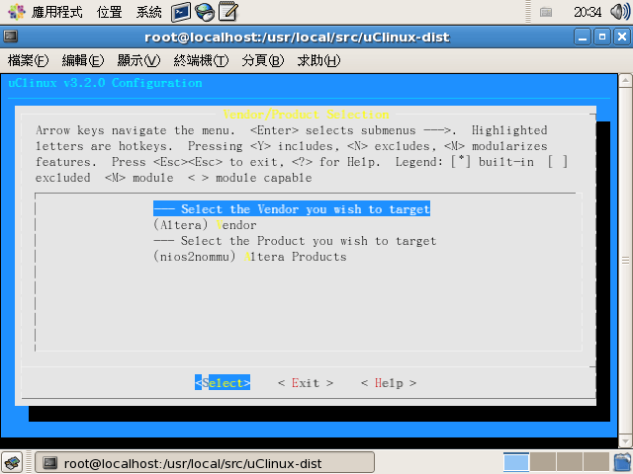The image size is (633, 474).
Task: Click the show desktop icon in bottom panel
Action: point(13,462)
